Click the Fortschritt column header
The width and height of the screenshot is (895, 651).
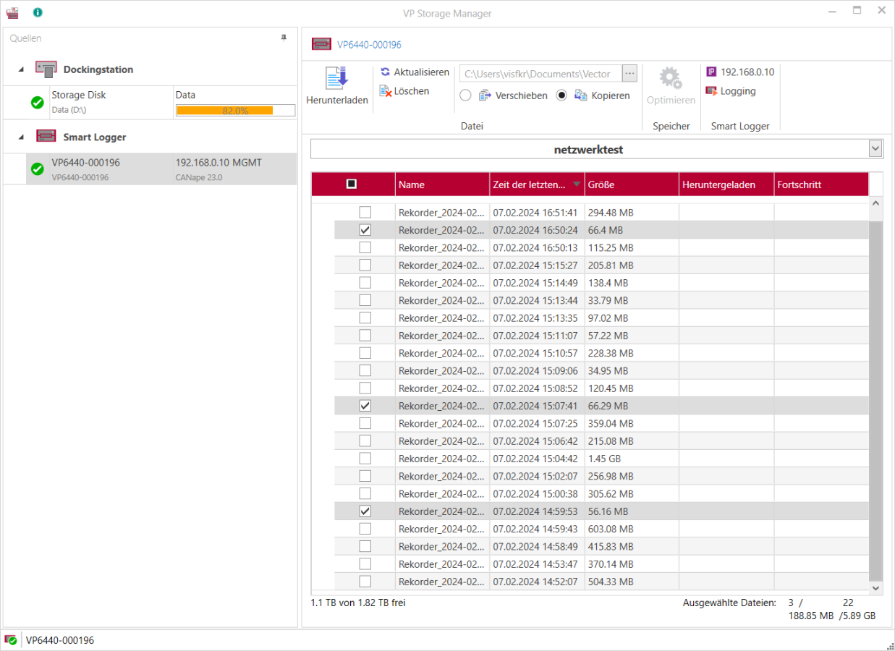coord(821,184)
